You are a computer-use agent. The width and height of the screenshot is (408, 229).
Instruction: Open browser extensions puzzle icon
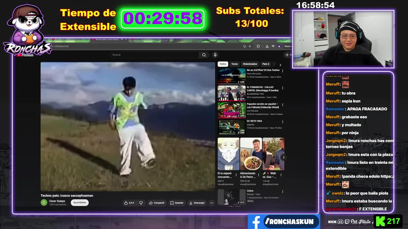pos(258,46)
